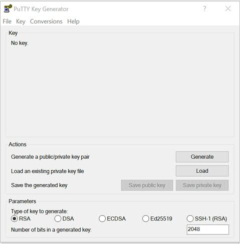The height and width of the screenshot is (244, 240).
Task: Choose the SSH-1 (RSA) key type
Action: point(190,219)
